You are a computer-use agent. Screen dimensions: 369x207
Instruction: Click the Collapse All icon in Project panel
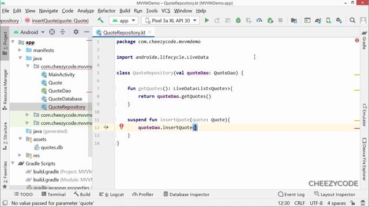coord(63,32)
